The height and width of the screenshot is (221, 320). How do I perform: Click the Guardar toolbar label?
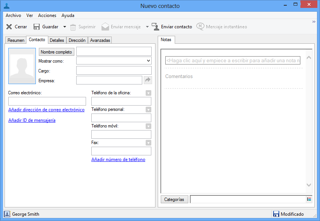coord(50,27)
